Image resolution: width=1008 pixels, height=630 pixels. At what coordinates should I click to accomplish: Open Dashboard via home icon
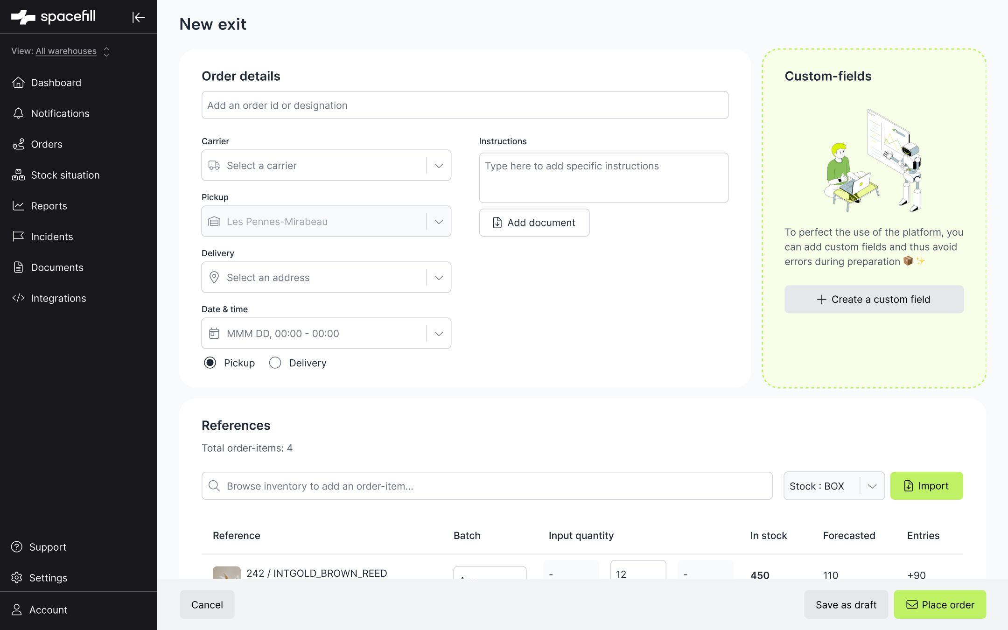pyautogui.click(x=18, y=83)
